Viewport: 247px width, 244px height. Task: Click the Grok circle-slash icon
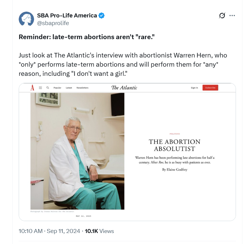pos(222,16)
